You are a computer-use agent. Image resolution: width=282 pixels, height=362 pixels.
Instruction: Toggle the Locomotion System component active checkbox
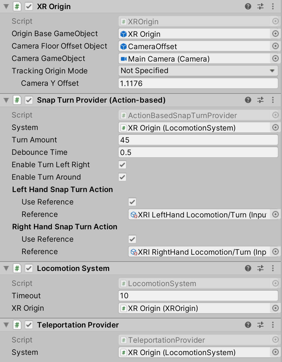29,268
